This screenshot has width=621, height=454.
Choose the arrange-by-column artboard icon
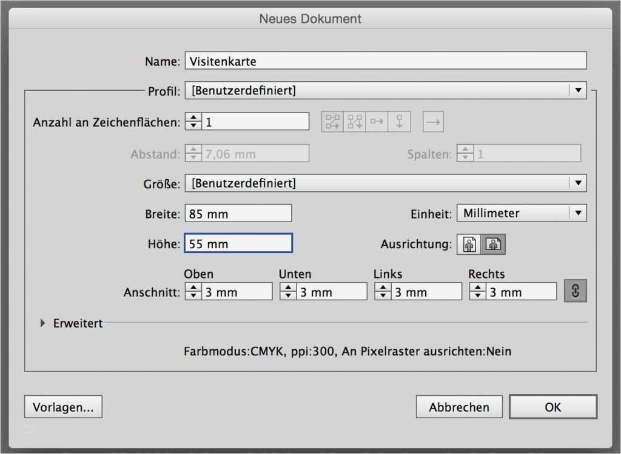398,121
